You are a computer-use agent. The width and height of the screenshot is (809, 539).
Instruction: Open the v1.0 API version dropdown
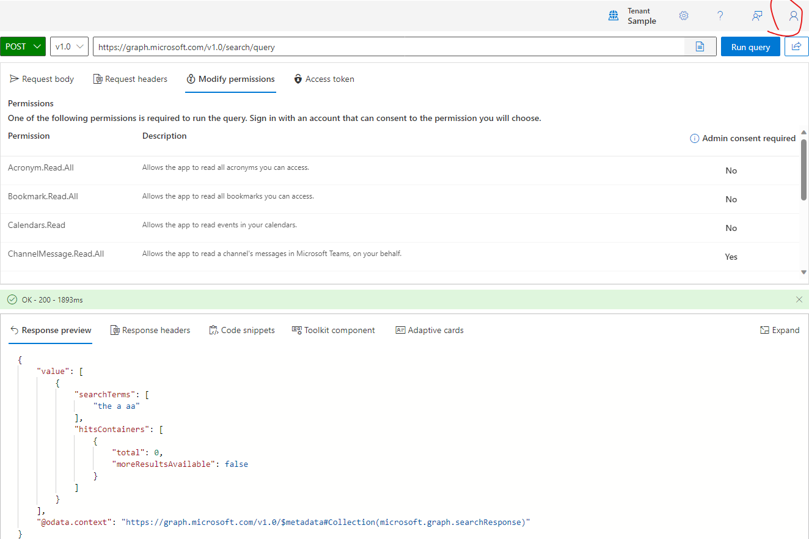(68, 46)
